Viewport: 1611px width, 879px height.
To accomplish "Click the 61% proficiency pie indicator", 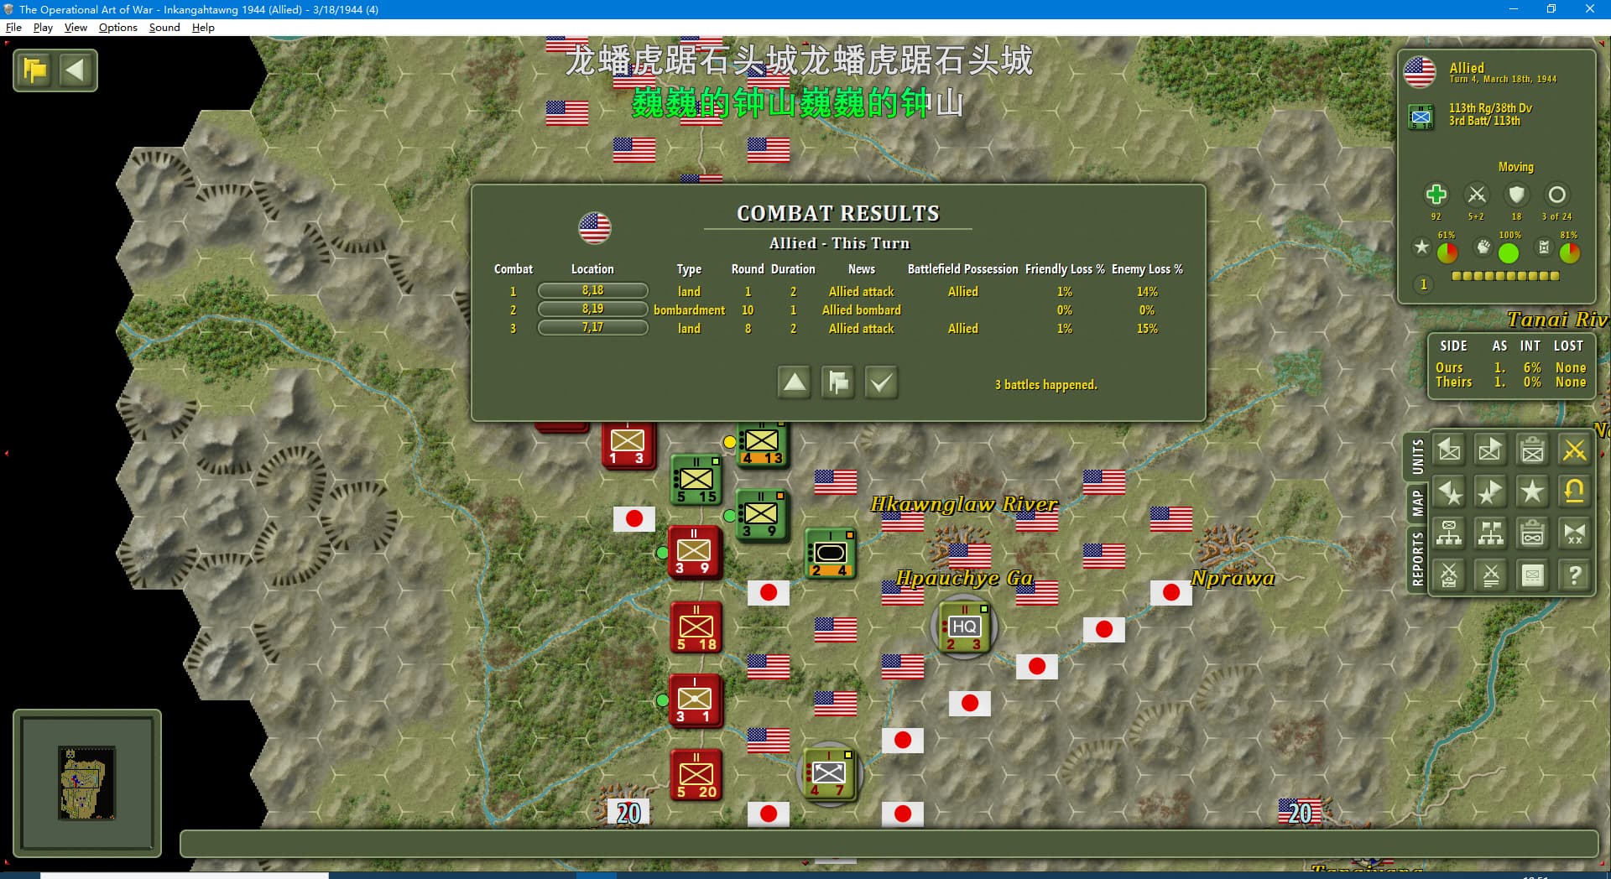I will click(x=1447, y=252).
